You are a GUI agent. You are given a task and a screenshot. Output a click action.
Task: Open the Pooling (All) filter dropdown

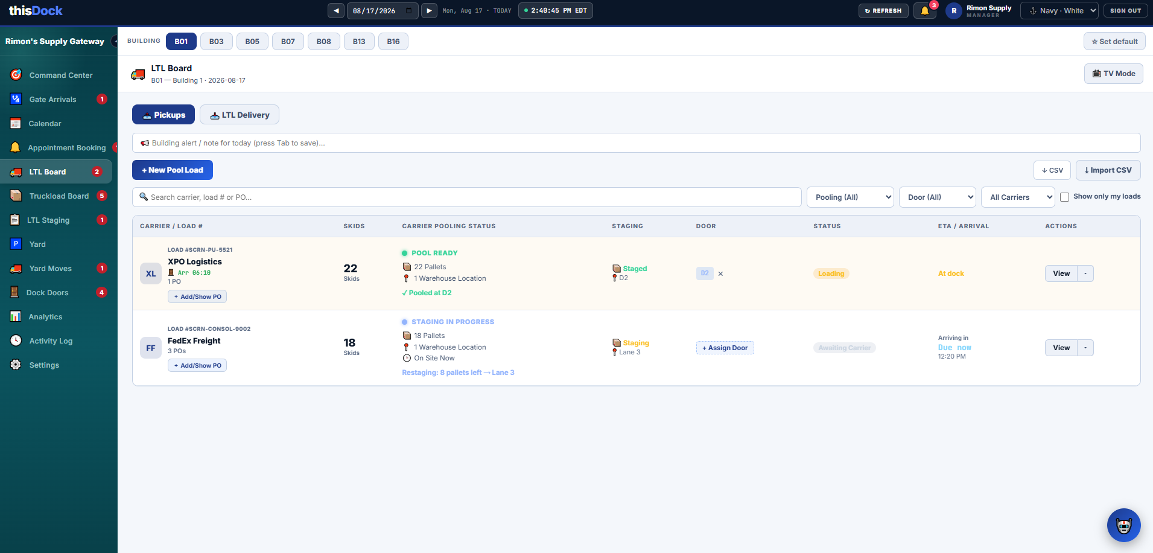click(850, 197)
